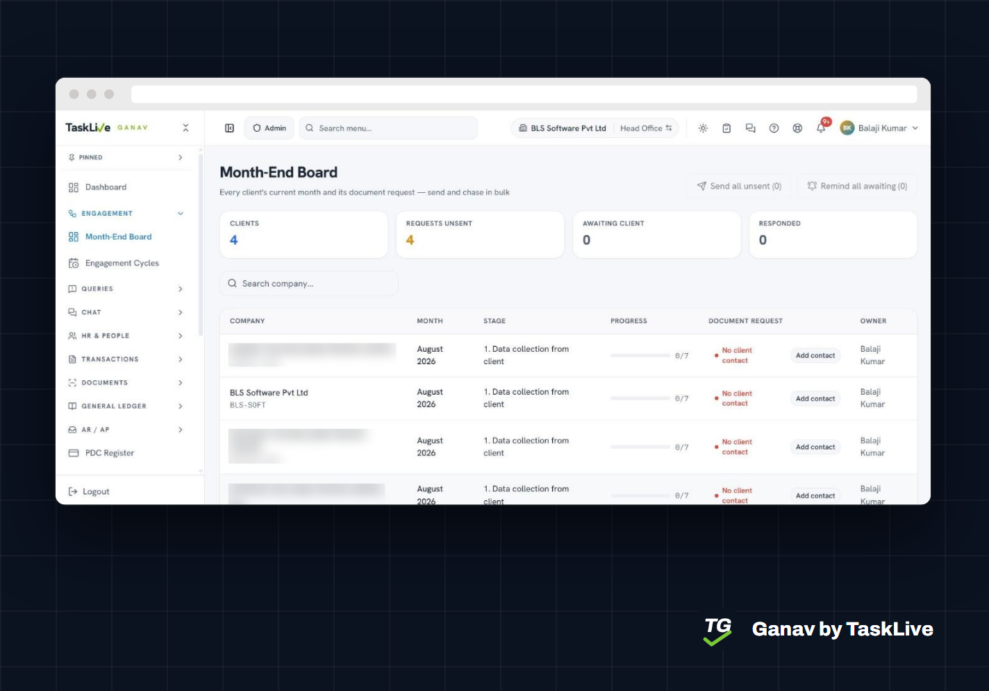The height and width of the screenshot is (691, 989).
Task: Switch theme using the sun icon
Action: tap(703, 128)
